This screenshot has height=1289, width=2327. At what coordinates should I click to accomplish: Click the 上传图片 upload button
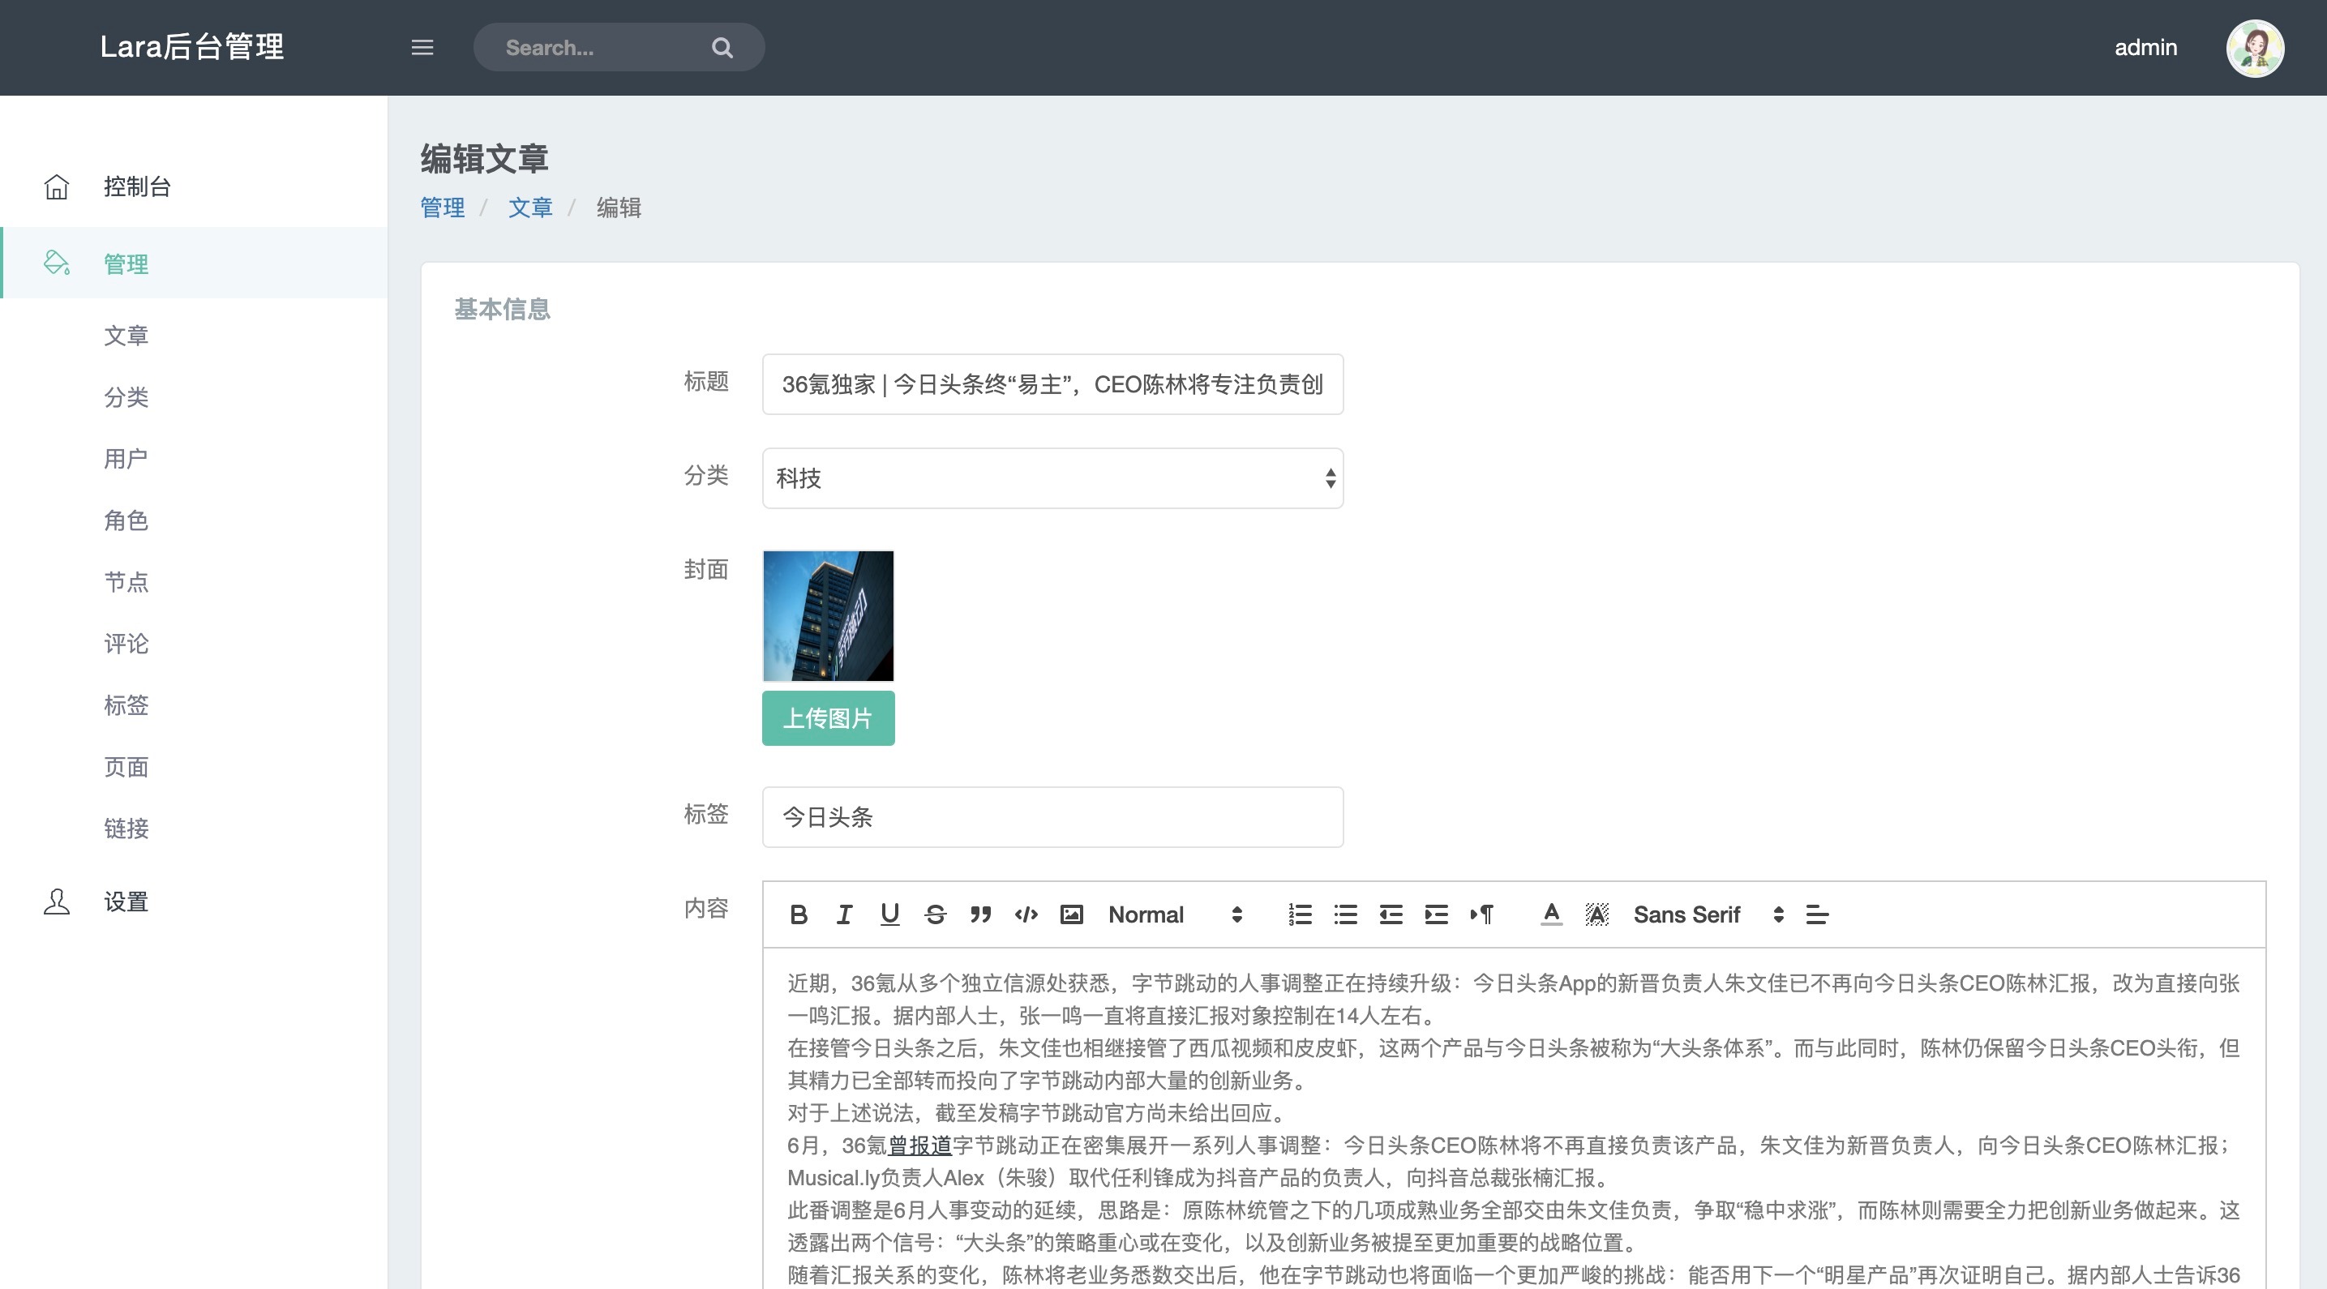tap(828, 718)
